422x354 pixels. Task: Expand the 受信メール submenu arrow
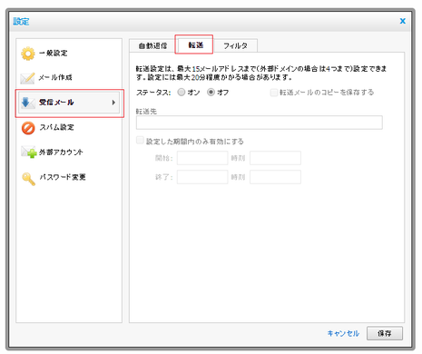[113, 103]
